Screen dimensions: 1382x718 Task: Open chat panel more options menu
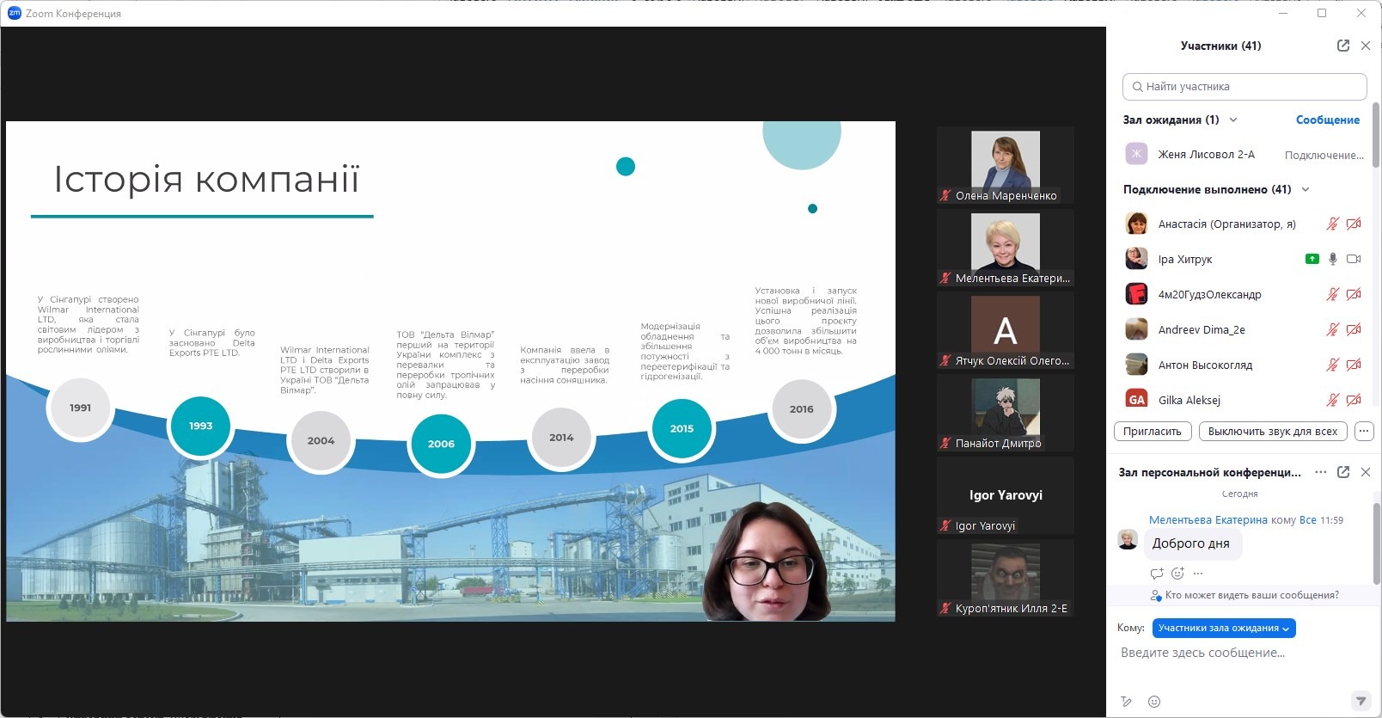tap(1321, 472)
